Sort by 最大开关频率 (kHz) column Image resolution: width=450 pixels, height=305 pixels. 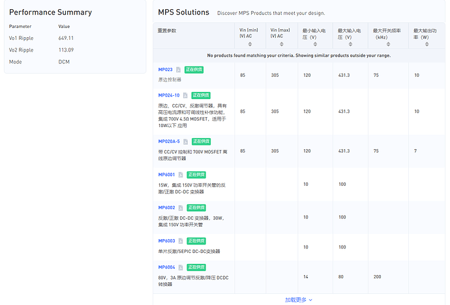pos(388,44)
